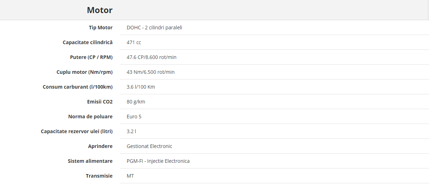Viewport: 429px width, 184px height.
Task: Click the DOHC - 2 cilindri paraleli value
Action: (x=154, y=28)
